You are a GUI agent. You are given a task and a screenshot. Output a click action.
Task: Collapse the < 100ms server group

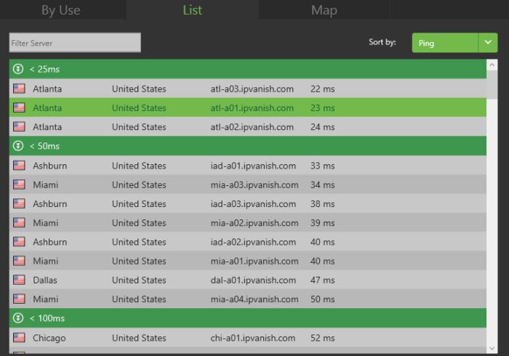coord(20,318)
